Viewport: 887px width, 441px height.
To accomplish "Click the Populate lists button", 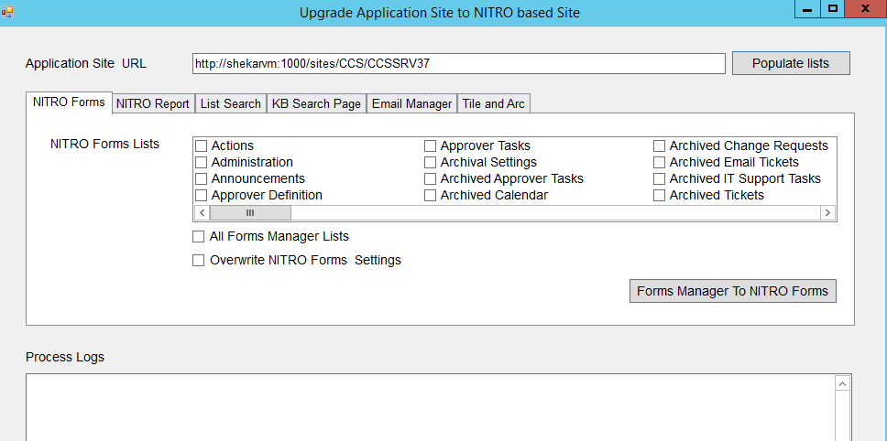I will point(791,63).
